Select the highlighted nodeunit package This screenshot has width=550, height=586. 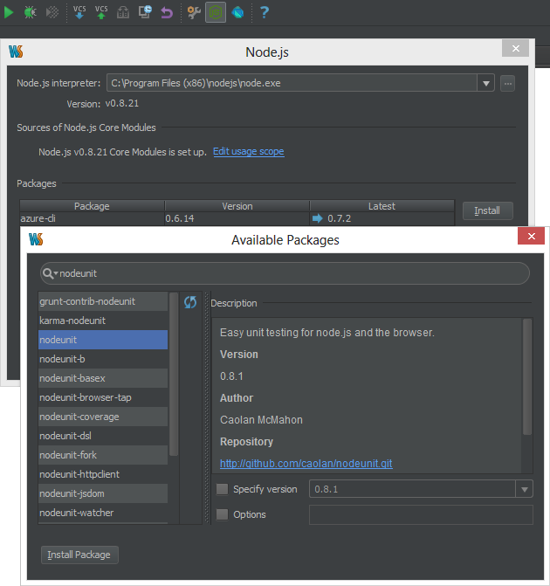coord(103,340)
